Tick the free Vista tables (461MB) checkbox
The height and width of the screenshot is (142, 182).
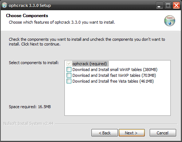tap(69, 81)
